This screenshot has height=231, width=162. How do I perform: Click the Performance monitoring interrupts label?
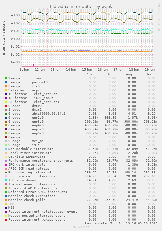pyautogui.click(x=40, y=160)
